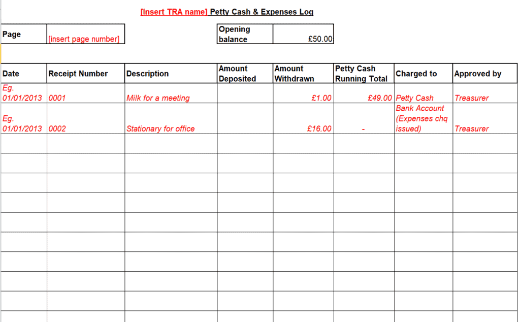Click the 'Petty Cash' charged-to cell
This screenshot has width=520, height=322.
pyautogui.click(x=424, y=93)
